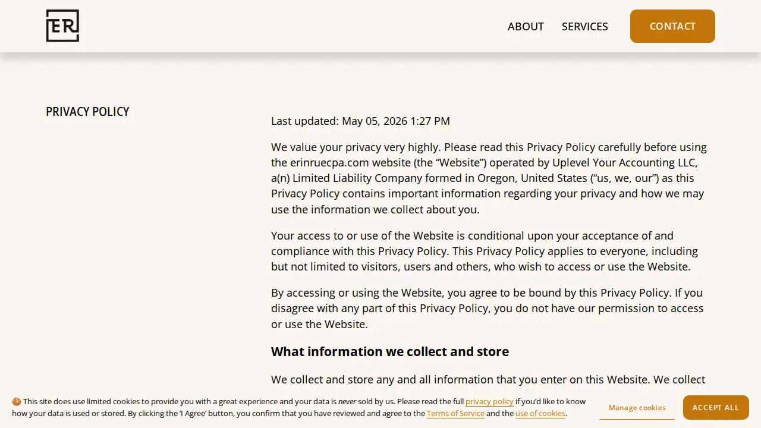Open the privacy policy link in cookie banner
The image size is (761, 428).
pyautogui.click(x=489, y=402)
